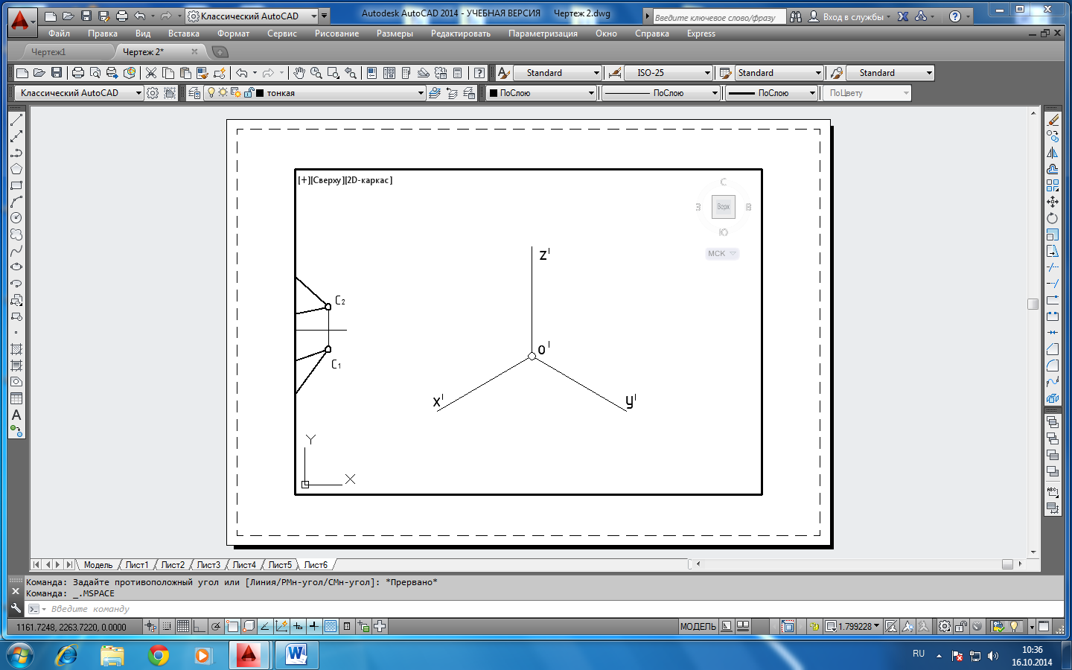Click the МСК coordinate system button

pyautogui.click(x=721, y=254)
